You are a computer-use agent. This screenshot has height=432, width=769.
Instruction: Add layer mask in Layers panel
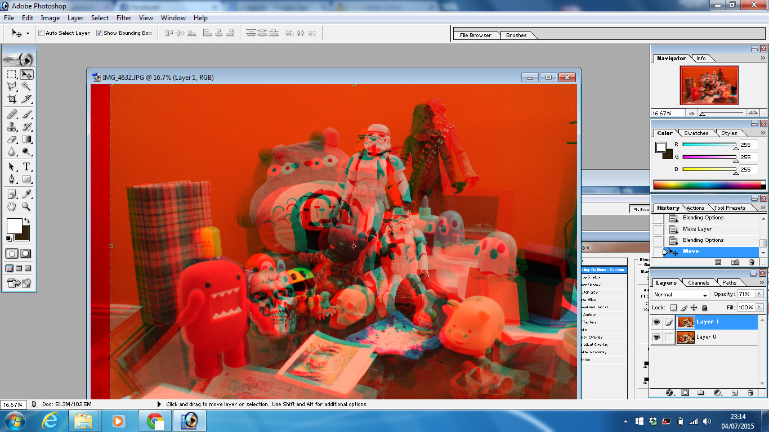click(685, 393)
